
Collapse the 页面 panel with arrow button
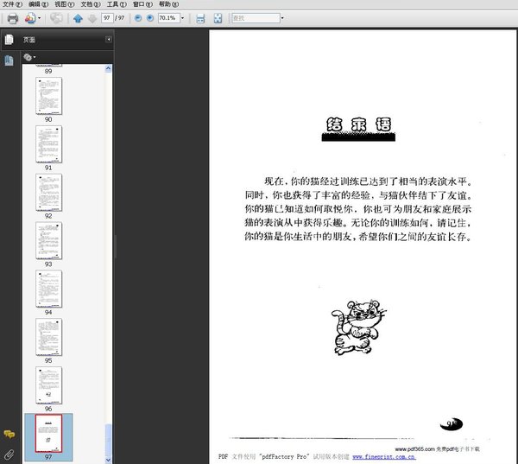109,40
